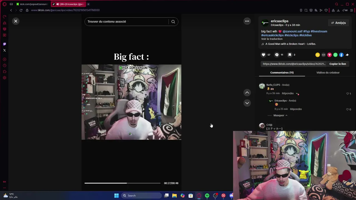Screen dimensions: 356x200
Task: Click the TikTok URL in the address bar
Action: (x=65, y=10)
